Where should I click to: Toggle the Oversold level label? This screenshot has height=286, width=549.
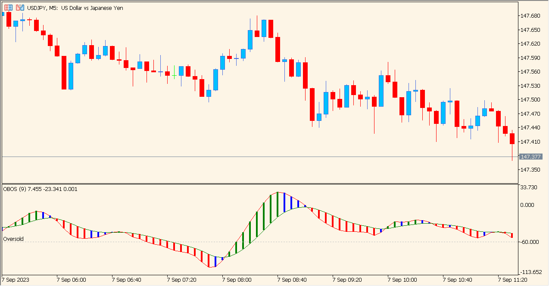13,239
